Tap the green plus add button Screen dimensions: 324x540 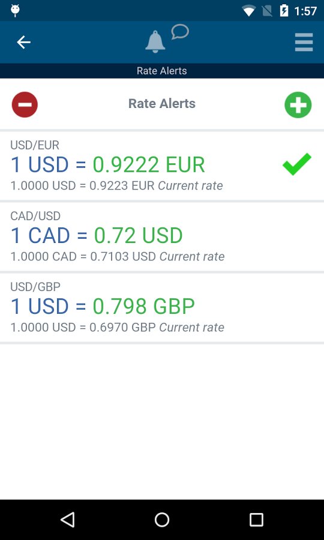coord(298,104)
